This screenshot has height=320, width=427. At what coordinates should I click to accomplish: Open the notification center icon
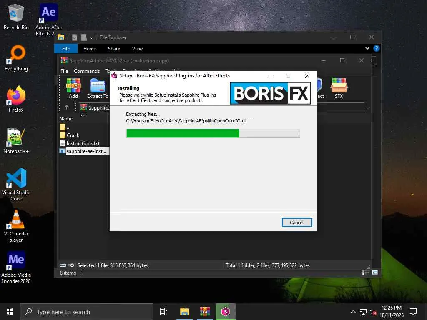413,312
